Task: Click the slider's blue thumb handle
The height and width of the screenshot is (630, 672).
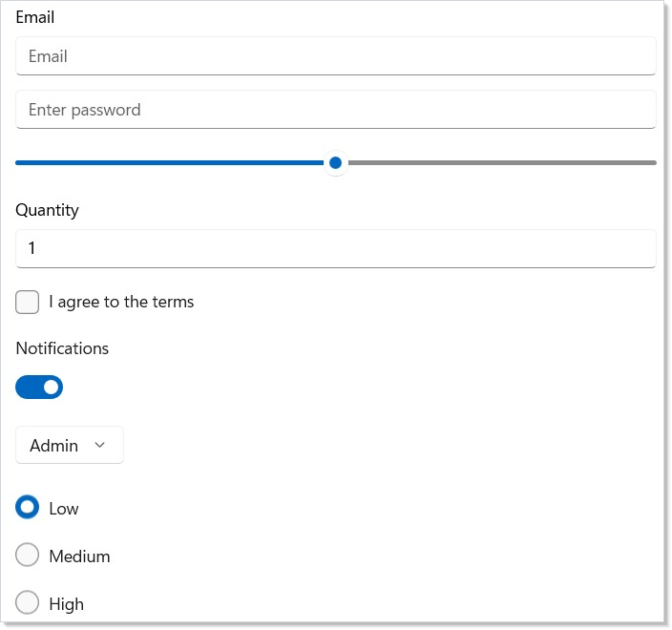Action: click(336, 163)
